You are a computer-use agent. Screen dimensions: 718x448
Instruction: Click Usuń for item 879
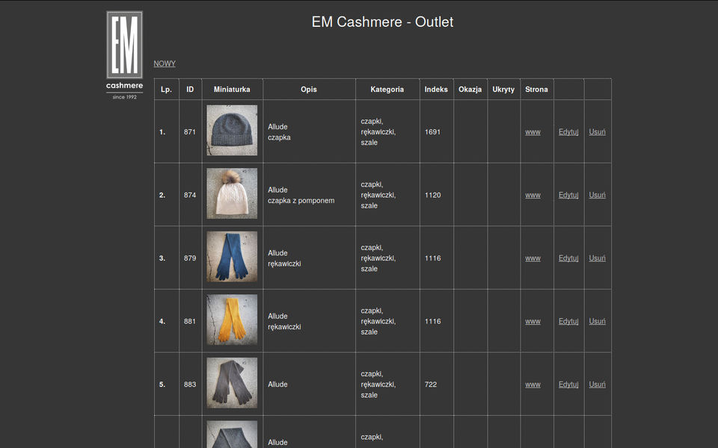tap(597, 258)
